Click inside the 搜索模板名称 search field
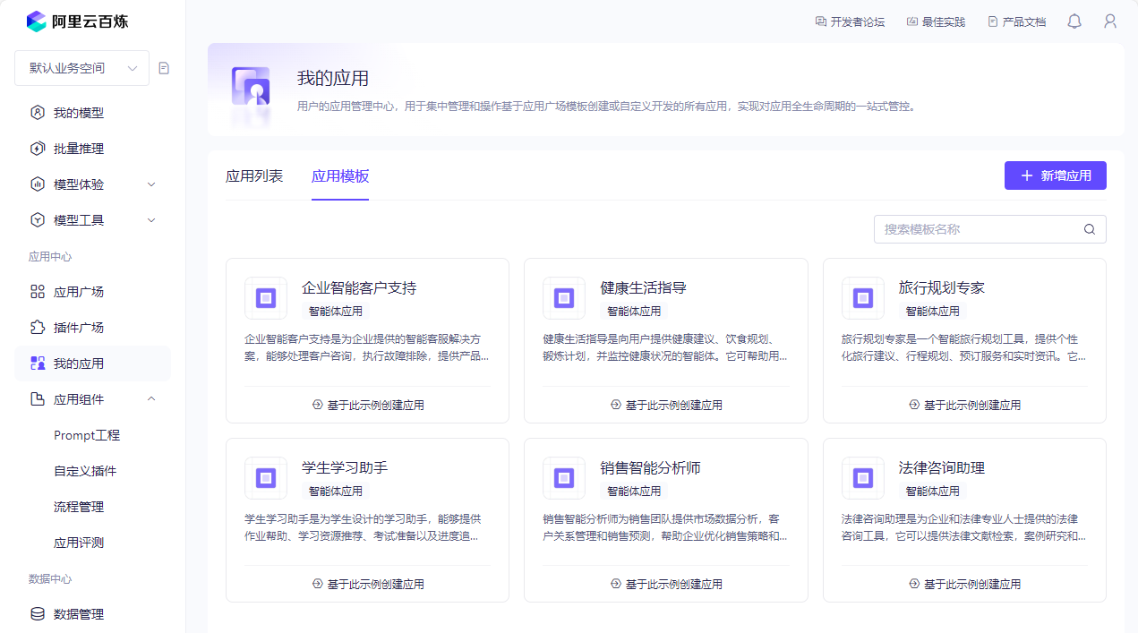 976,229
